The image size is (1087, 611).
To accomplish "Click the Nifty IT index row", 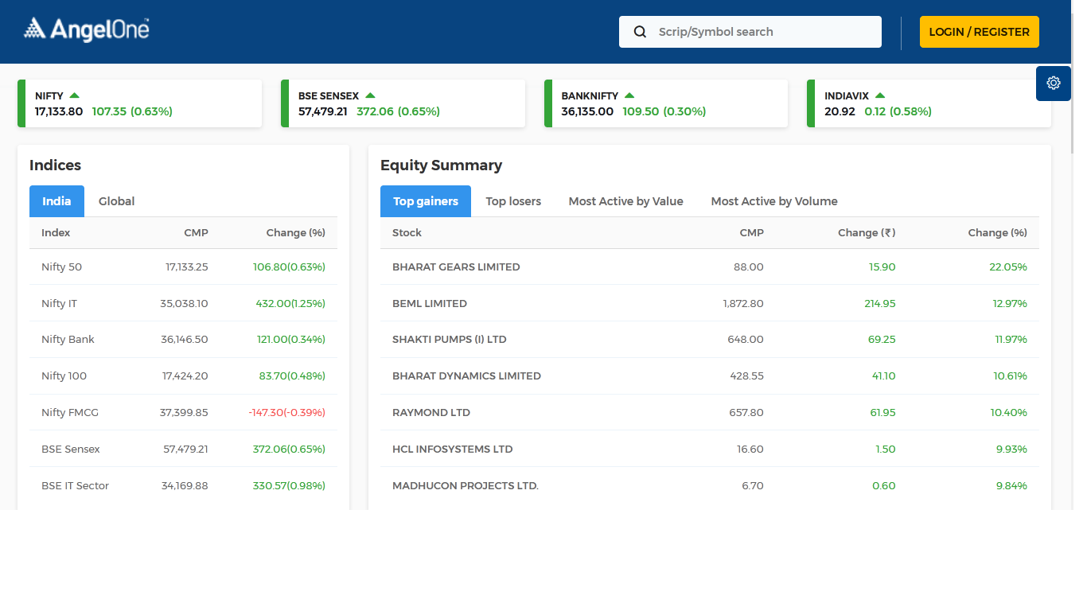I will pyautogui.click(x=183, y=303).
